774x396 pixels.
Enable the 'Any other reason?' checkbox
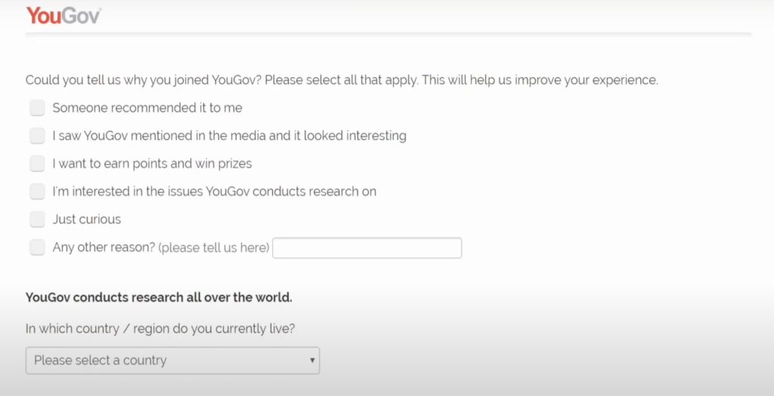[x=37, y=247]
